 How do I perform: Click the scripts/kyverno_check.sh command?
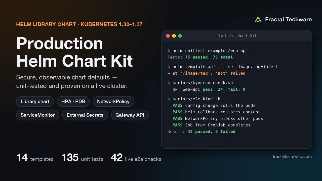pos(200,83)
